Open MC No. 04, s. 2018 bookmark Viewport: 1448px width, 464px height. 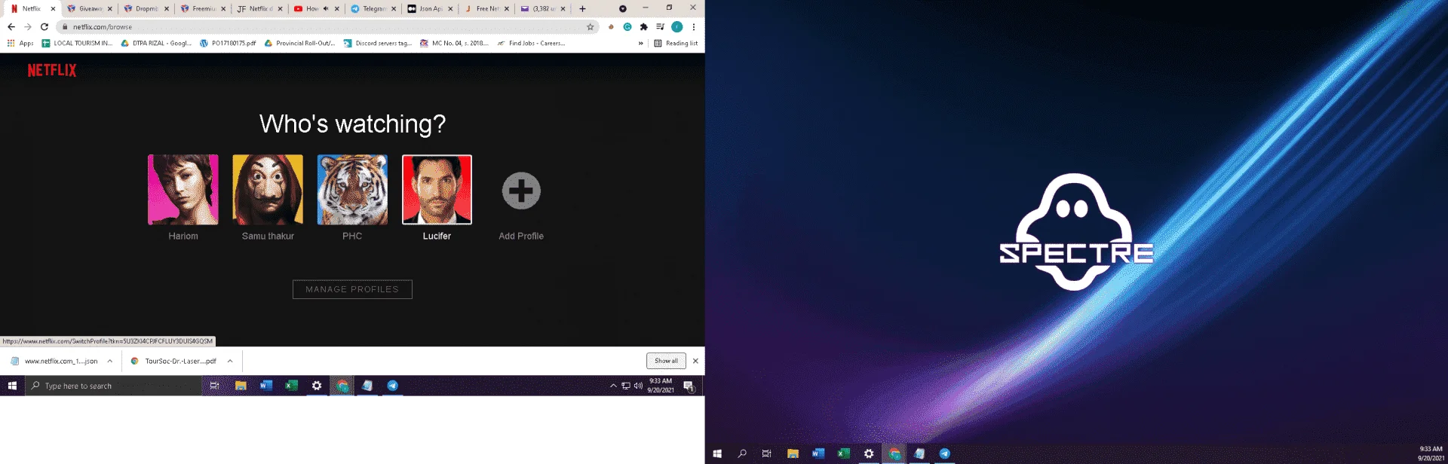tap(455, 43)
